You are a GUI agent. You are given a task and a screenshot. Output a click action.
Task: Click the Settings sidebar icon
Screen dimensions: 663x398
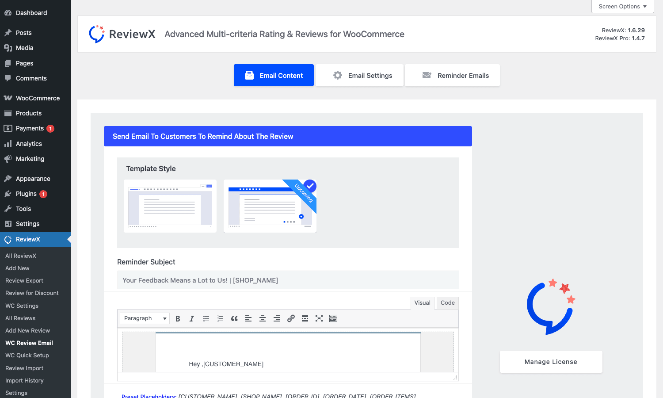tap(8, 224)
